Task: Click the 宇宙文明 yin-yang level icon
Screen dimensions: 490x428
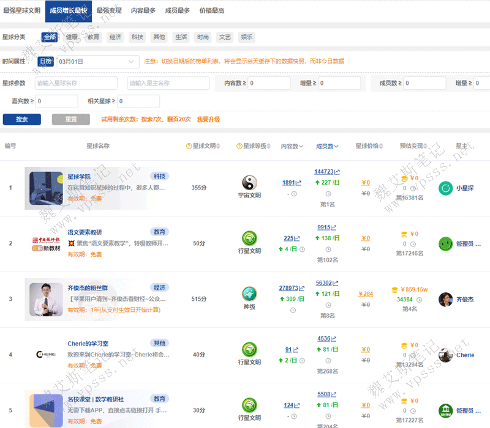Action: (x=249, y=182)
